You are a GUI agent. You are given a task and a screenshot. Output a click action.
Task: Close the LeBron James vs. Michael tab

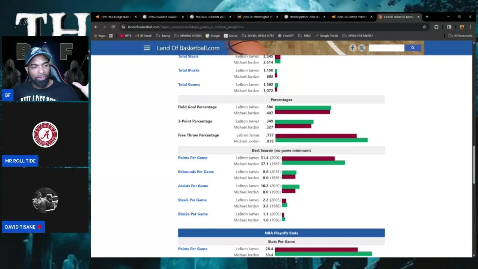click(x=418, y=17)
